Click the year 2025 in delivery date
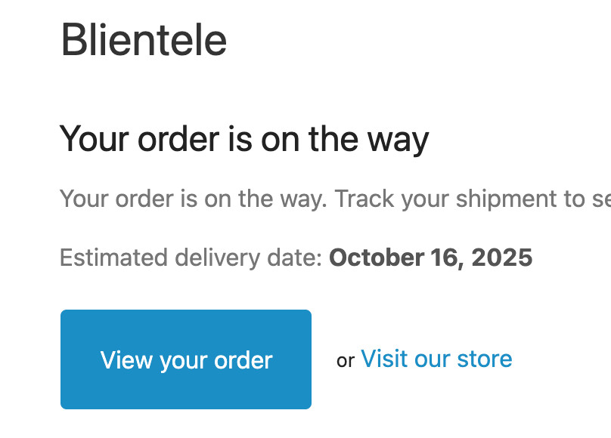 [502, 258]
